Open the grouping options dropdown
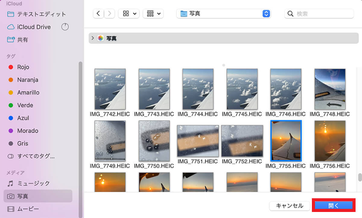 point(153,14)
